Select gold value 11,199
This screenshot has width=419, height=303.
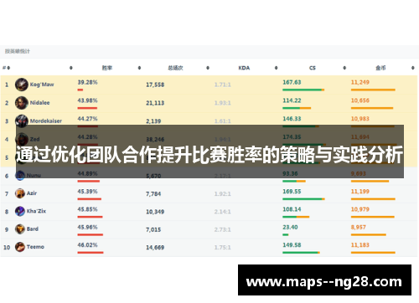360,192
